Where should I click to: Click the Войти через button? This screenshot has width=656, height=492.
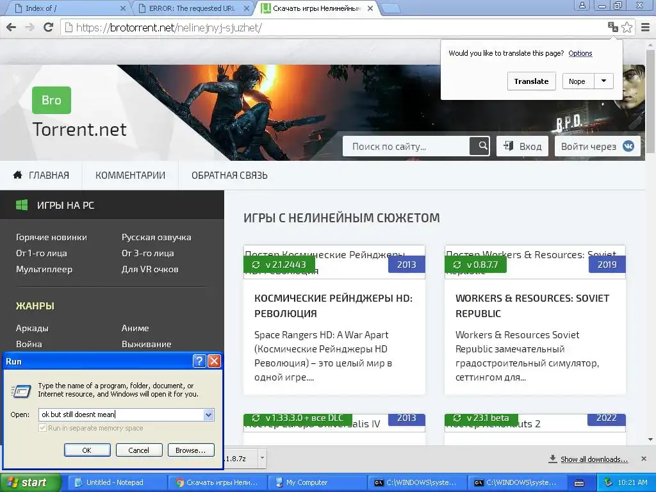click(598, 146)
